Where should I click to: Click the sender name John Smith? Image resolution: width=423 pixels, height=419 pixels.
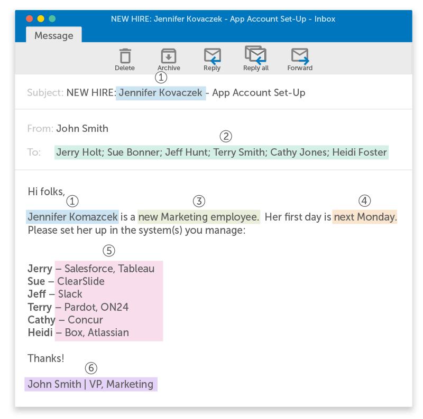(x=82, y=128)
